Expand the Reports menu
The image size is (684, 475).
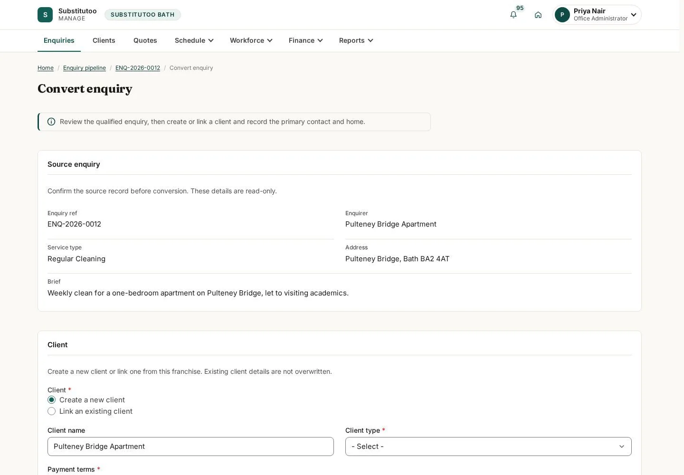click(x=356, y=40)
